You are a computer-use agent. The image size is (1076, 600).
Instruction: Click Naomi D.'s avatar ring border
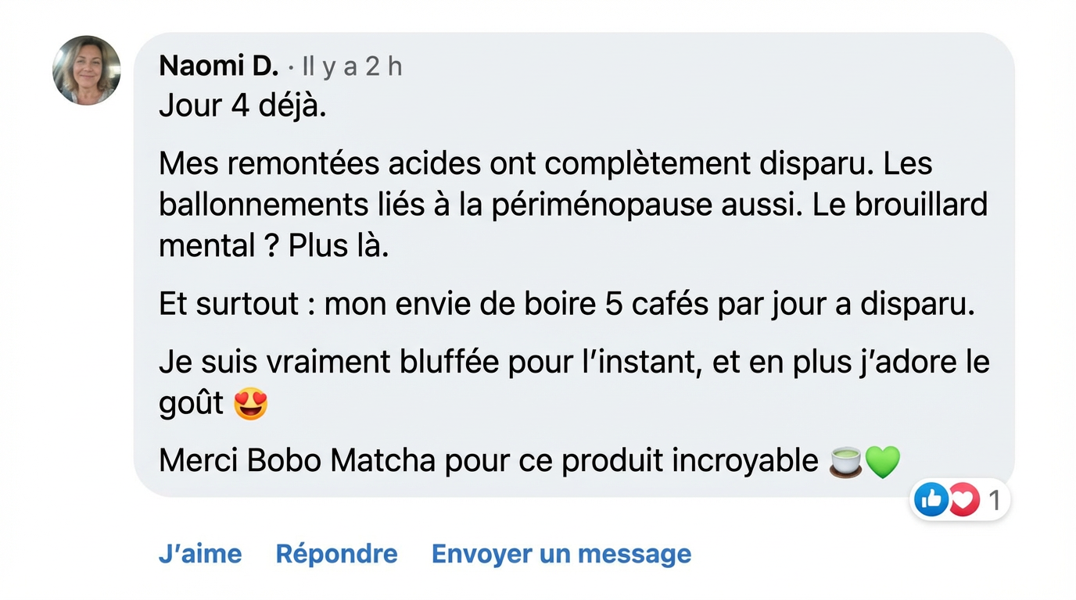coord(86,37)
